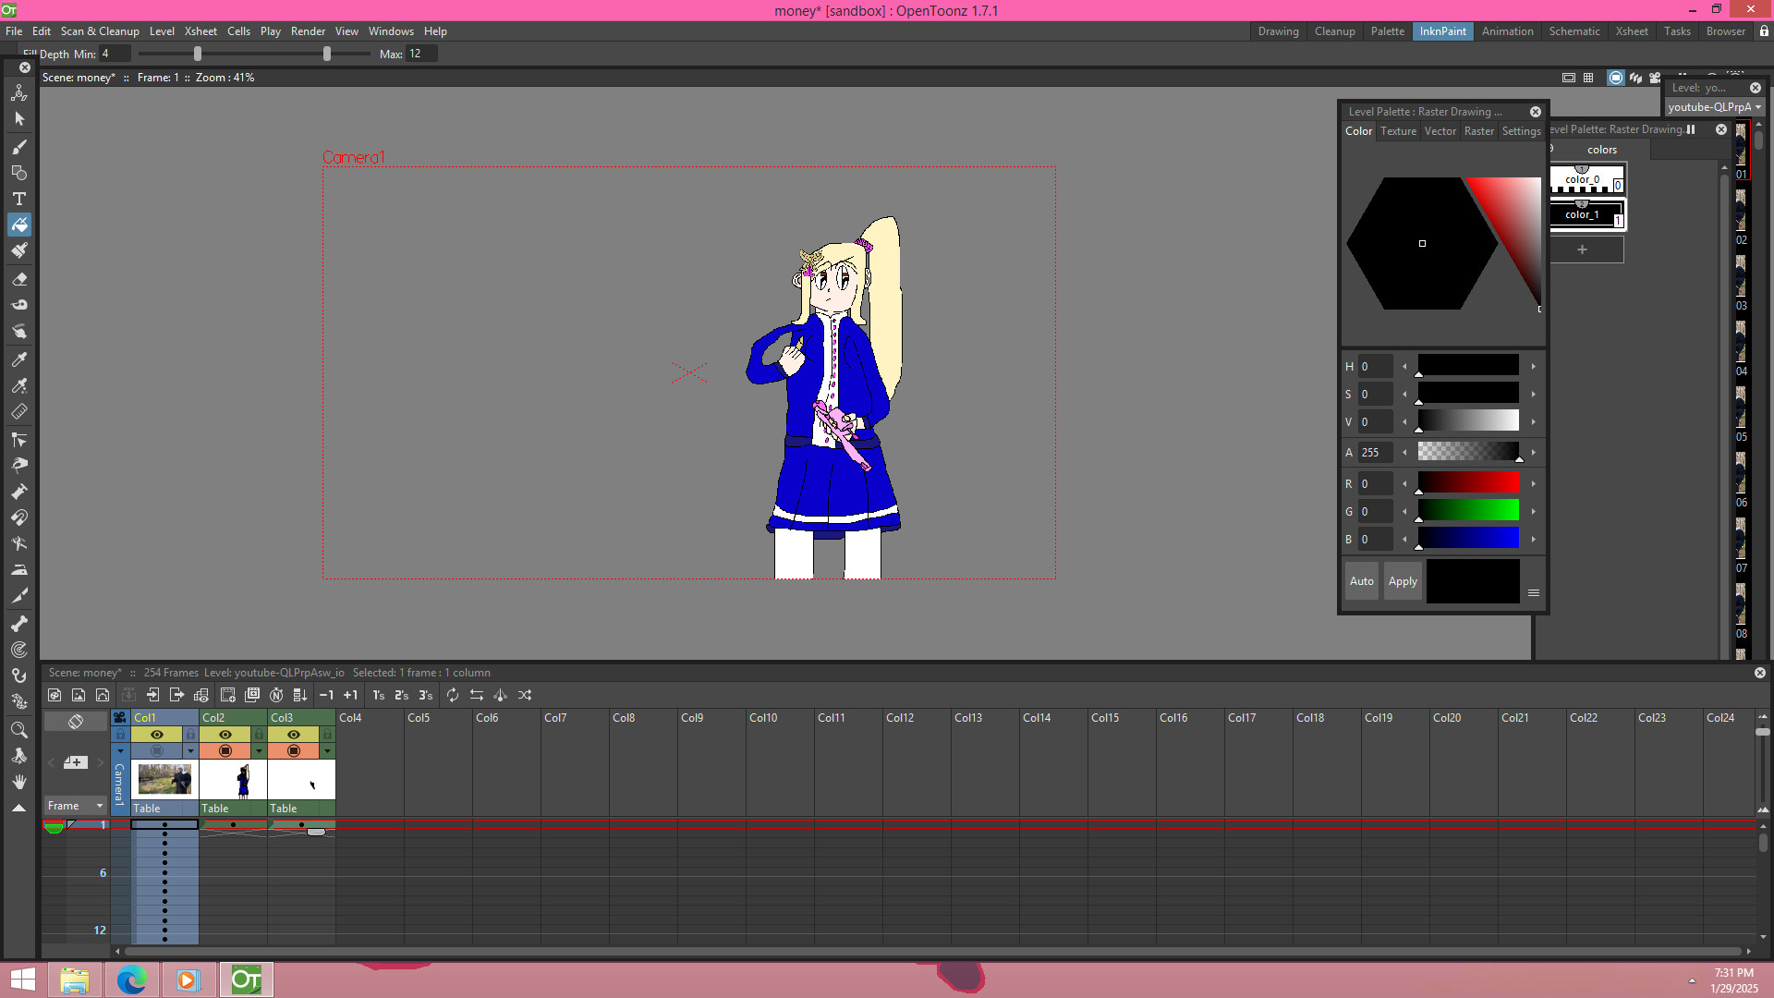Viewport: 1774px width, 998px height.
Task: Click the Repeat cells loop icon
Action: (x=453, y=695)
